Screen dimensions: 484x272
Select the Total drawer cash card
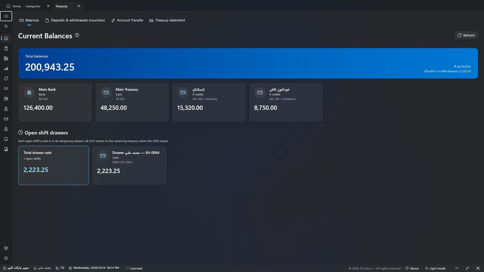pos(54,165)
